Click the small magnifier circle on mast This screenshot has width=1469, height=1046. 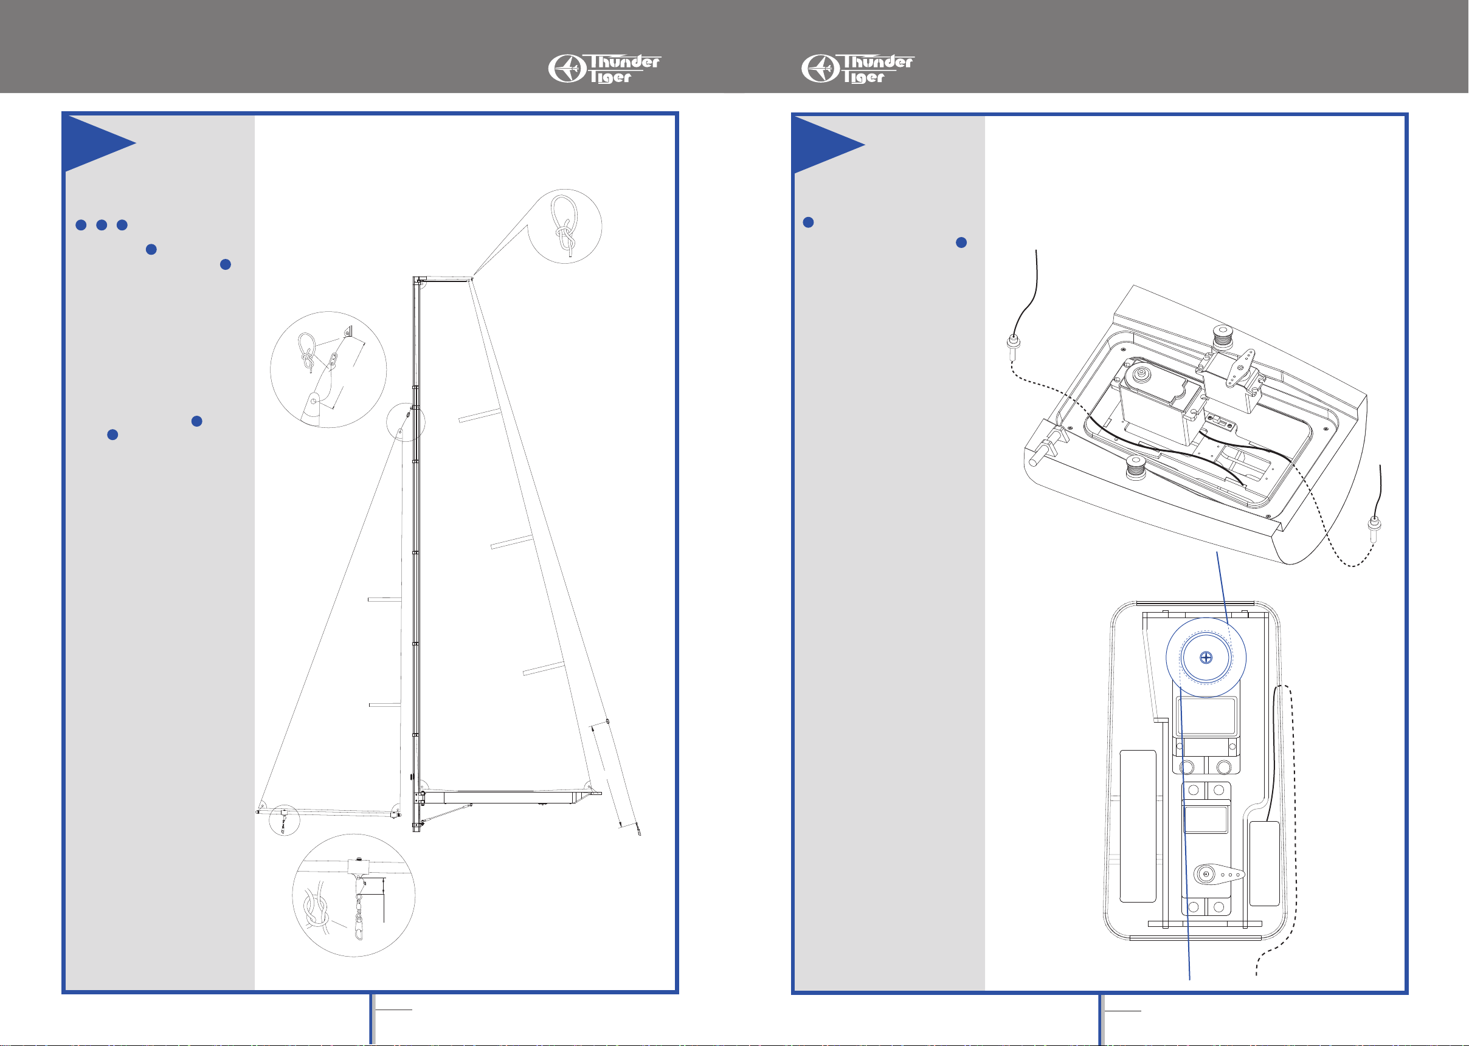point(406,422)
